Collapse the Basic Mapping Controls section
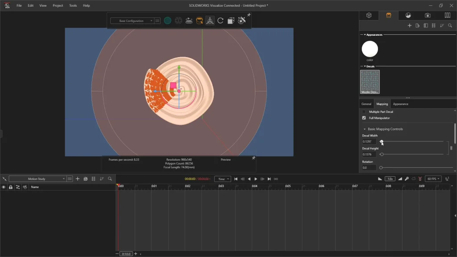Screen dimensions: 457x257 [x=365, y=129]
